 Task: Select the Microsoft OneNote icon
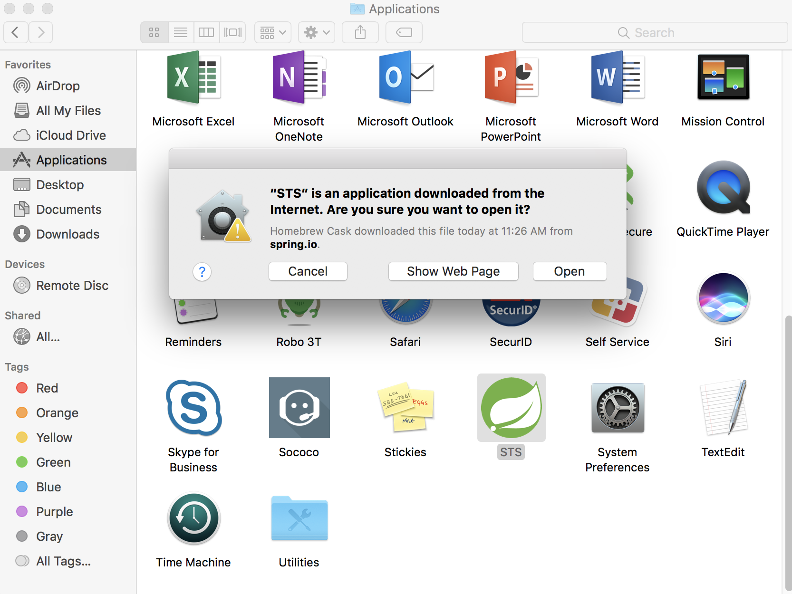[299, 78]
